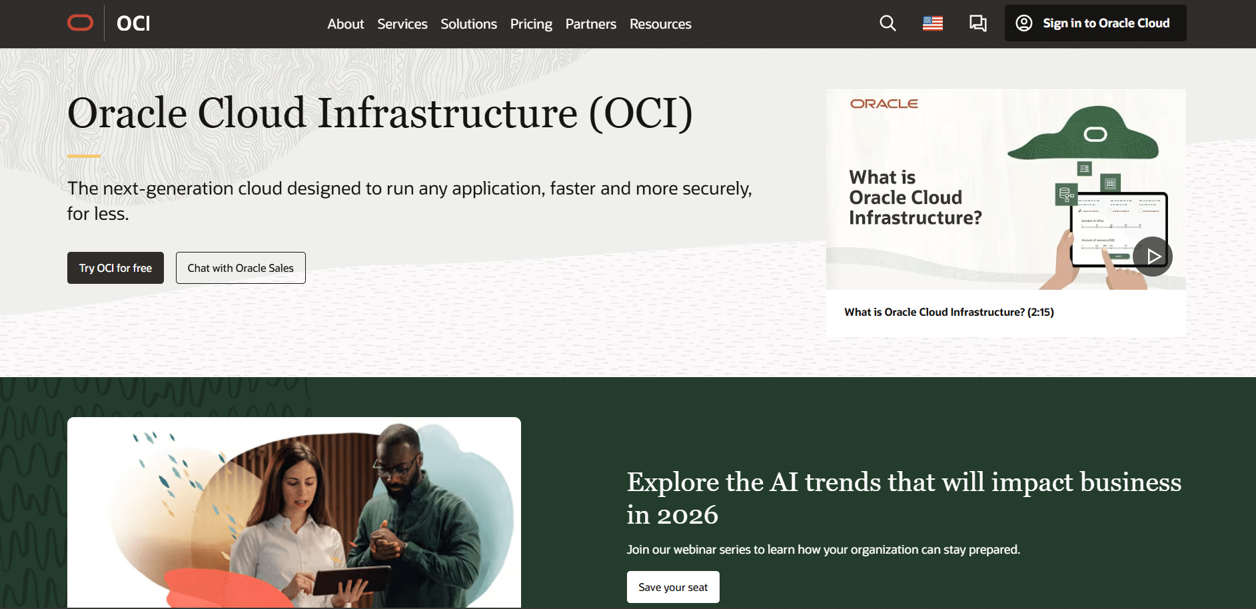Open "What is Oracle Cloud Infrastructure? (2:15)"
This screenshot has height=609, width=1256.
(x=949, y=312)
